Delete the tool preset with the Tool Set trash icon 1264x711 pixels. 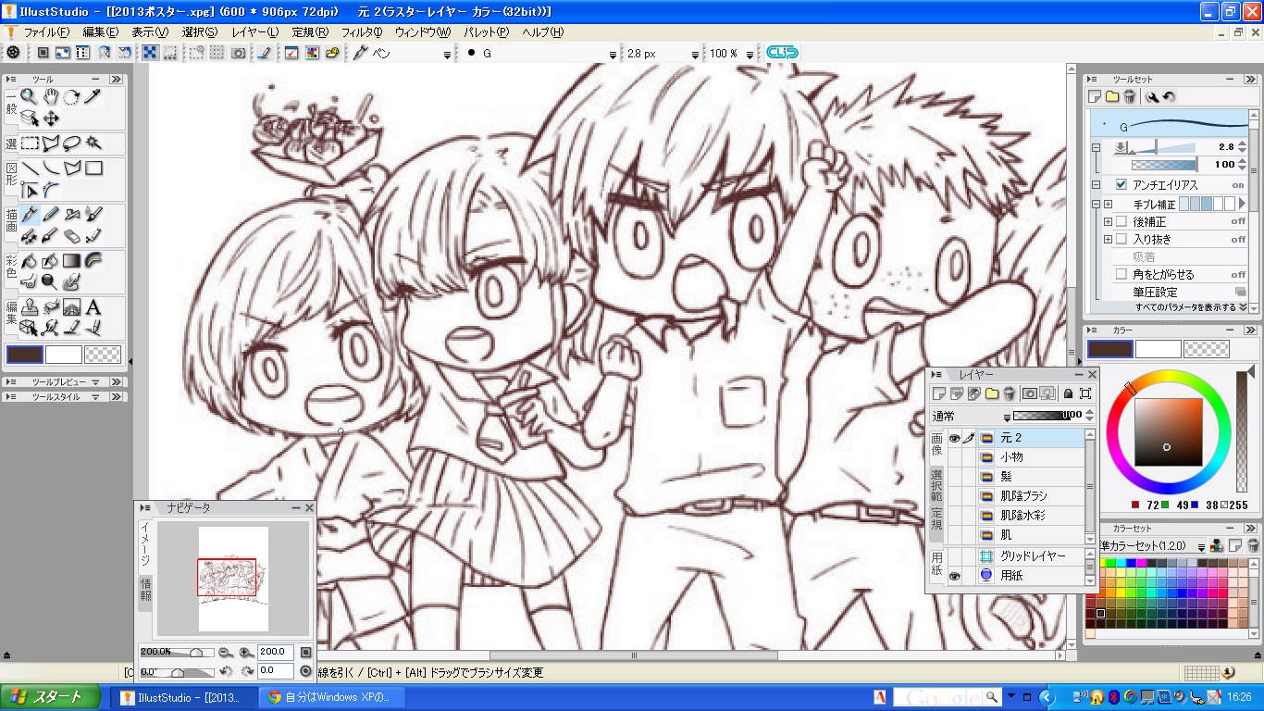click(1130, 96)
